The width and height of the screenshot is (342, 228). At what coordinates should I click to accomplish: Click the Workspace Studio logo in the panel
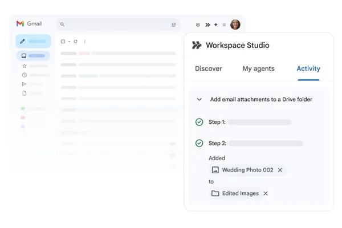click(x=197, y=45)
